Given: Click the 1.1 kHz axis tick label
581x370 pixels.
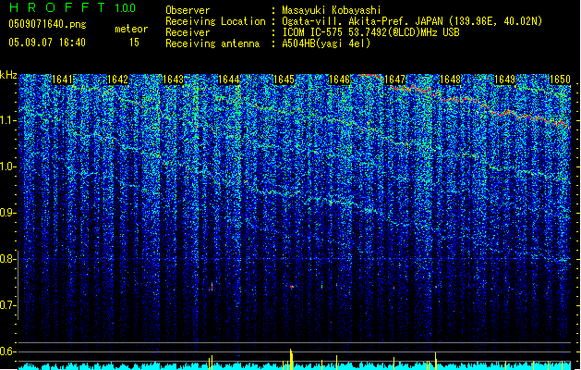Looking at the screenshot, I should click(7, 120).
